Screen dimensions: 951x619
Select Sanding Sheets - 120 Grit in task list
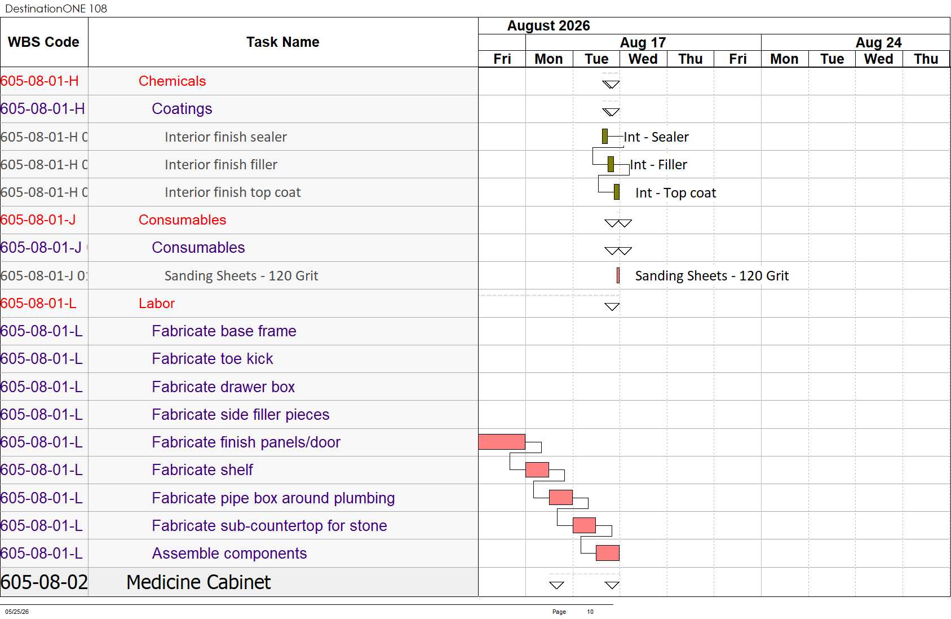click(241, 276)
